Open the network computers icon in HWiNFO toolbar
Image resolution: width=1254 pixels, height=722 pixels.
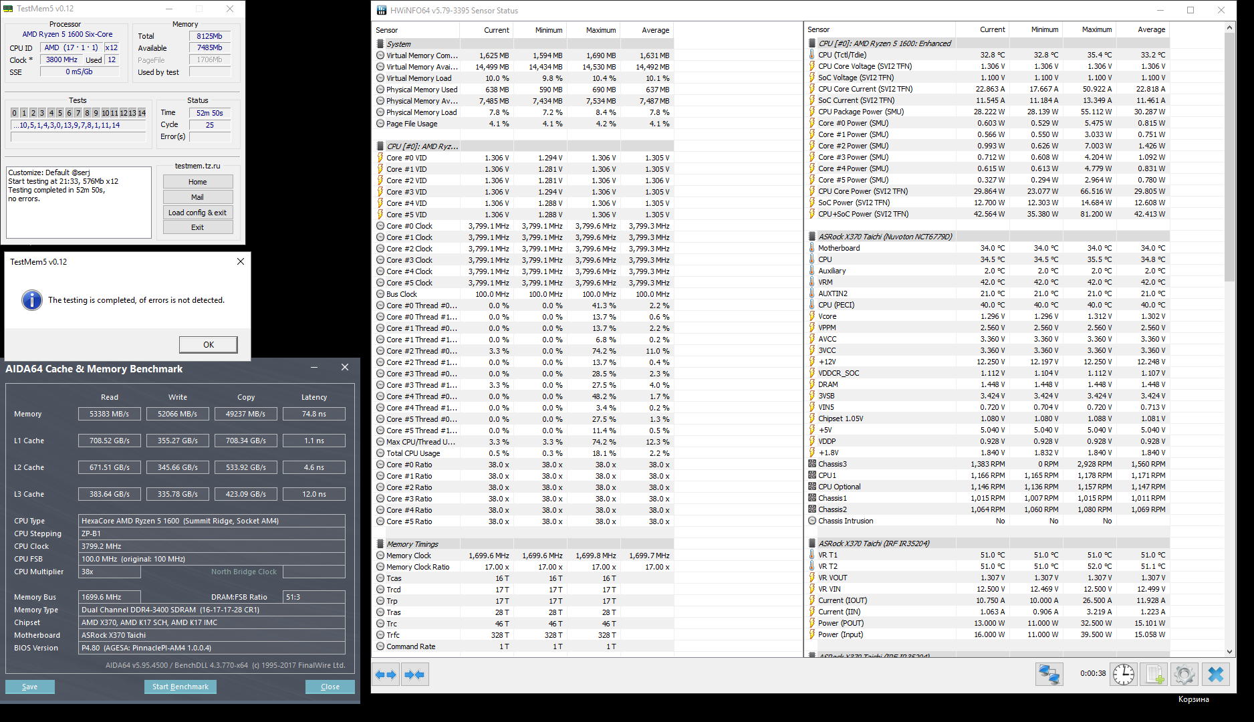[1049, 674]
